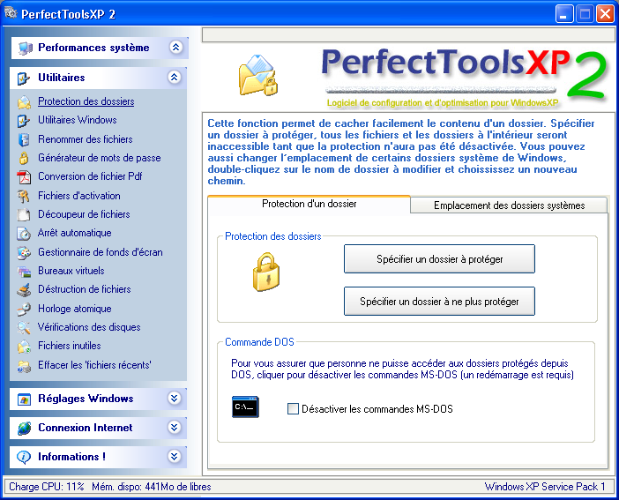The image size is (619, 500).
Task: Click the Renommer des fichiers icon
Action: click(24, 139)
